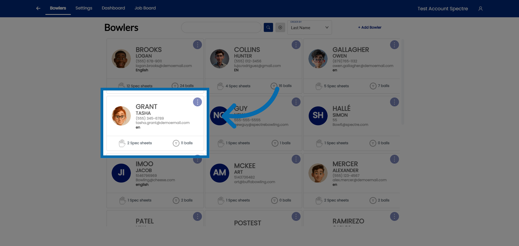
Task: Open options menu for Ramirezo card
Action: [x=394, y=217]
